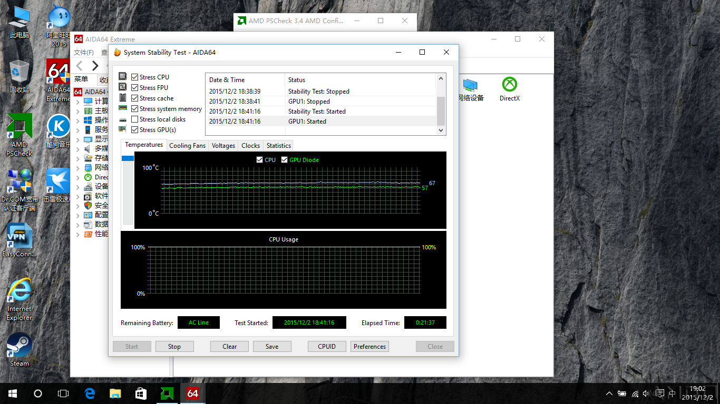The width and height of the screenshot is (720, 404).
Task: Switch to the Voltages tab
Action: [223, 146]
